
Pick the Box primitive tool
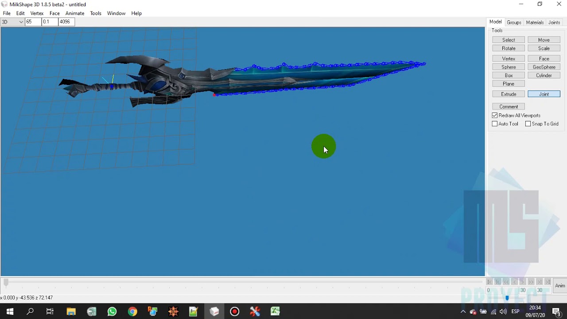[509, 75]
